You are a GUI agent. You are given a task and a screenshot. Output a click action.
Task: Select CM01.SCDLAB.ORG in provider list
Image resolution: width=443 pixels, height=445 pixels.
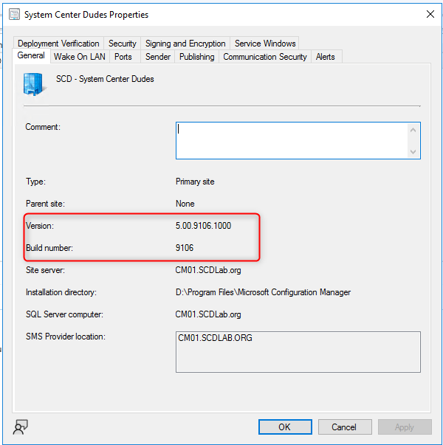tap(215, 338)
